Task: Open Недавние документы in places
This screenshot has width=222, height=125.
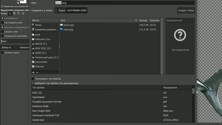Action: tap(45, 30)
